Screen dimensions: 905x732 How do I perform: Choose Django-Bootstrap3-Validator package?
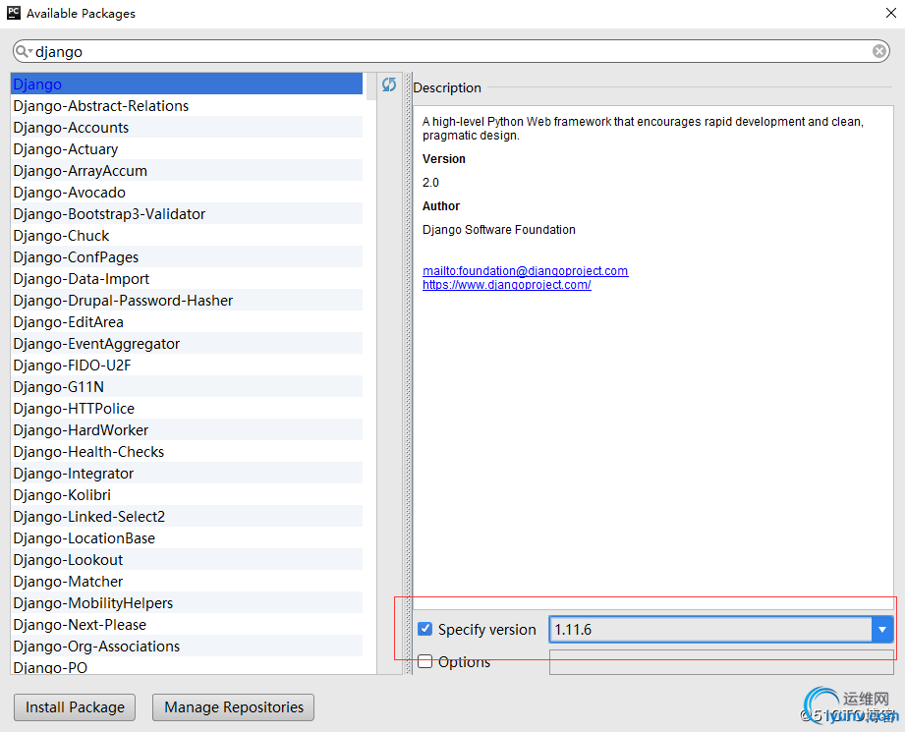tap(187, 213)
